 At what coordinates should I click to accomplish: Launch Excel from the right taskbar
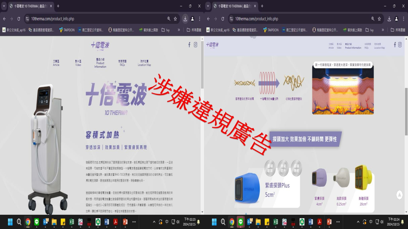[276, 222]
